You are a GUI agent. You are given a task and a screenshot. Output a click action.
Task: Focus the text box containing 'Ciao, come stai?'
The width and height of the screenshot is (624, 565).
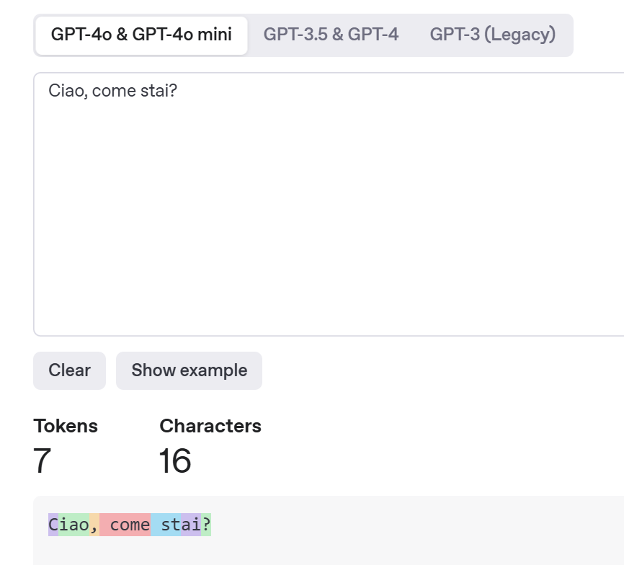329,204
